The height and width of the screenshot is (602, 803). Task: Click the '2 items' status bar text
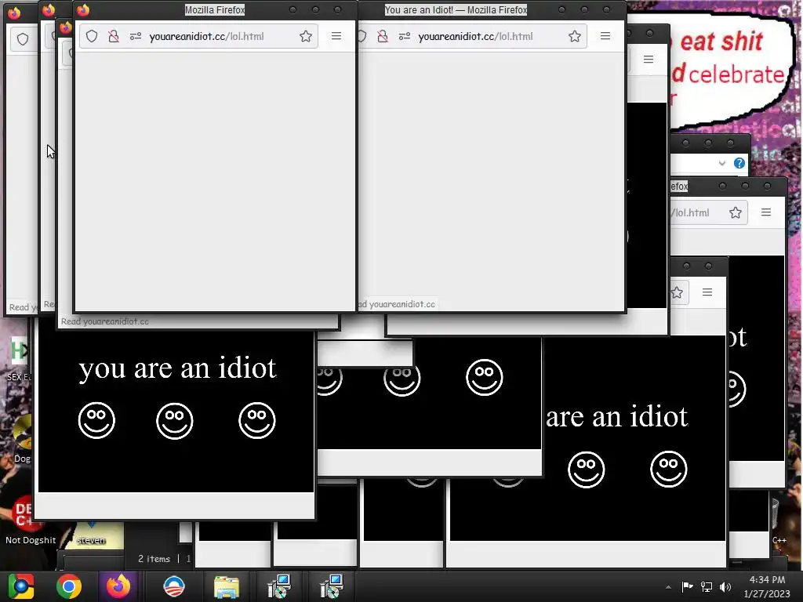pyautogui.click(x=154, y=559)
